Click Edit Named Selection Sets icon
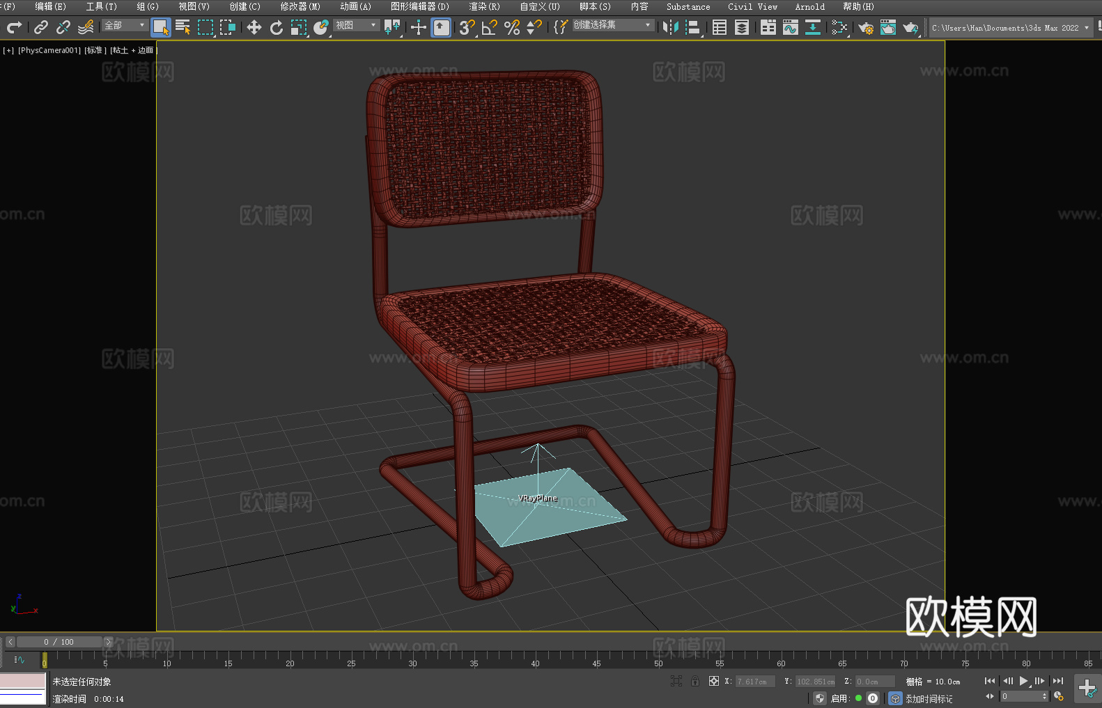The image size is (1102, 708). 561,27
